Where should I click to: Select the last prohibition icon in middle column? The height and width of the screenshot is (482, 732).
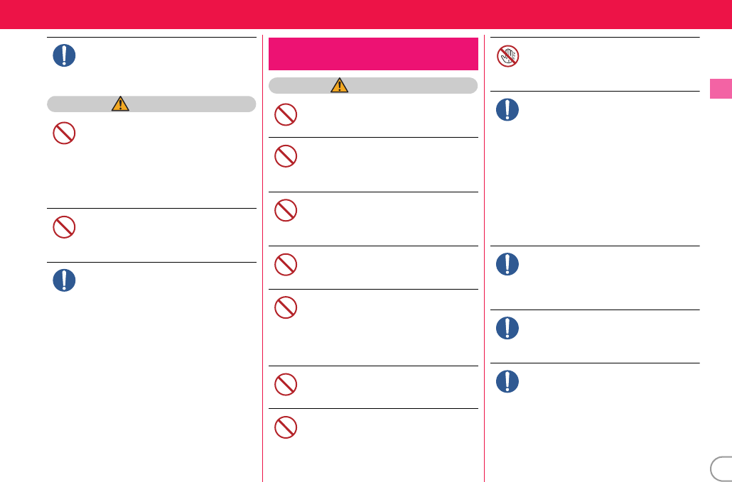coord(286,427)
